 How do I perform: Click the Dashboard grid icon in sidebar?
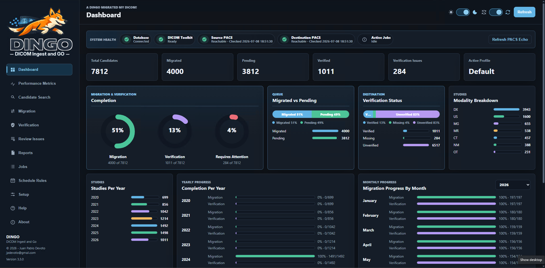13,70
